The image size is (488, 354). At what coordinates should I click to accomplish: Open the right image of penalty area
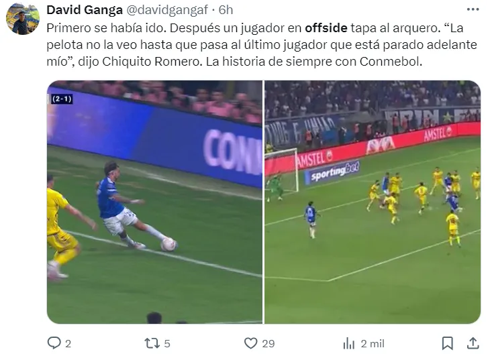[x=373, y=202]
